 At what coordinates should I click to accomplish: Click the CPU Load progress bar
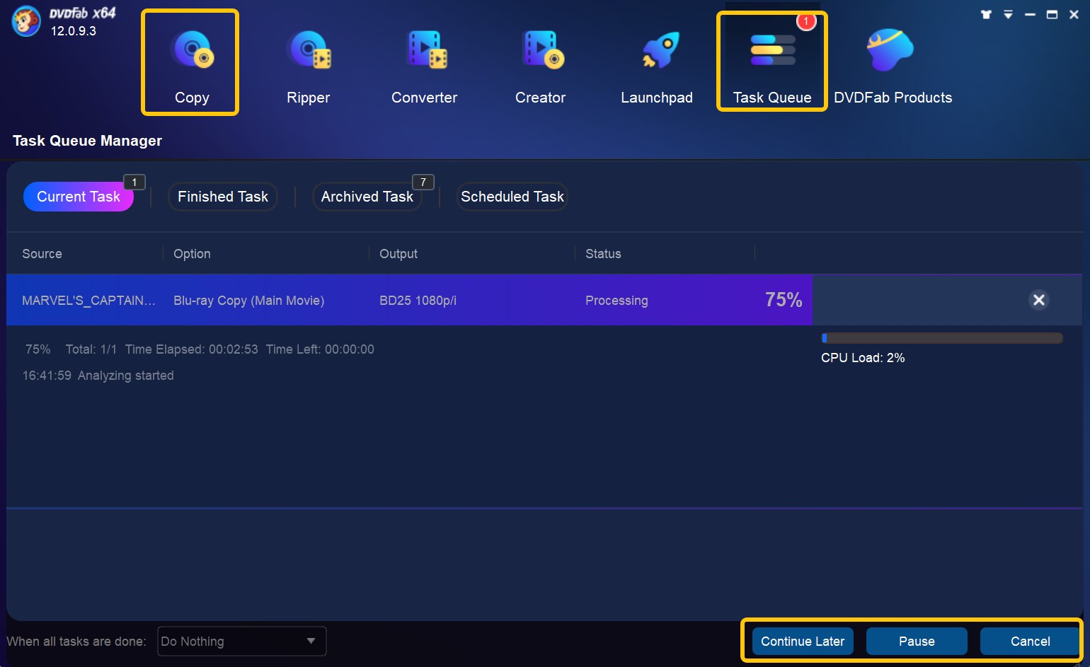click(942, 338)
